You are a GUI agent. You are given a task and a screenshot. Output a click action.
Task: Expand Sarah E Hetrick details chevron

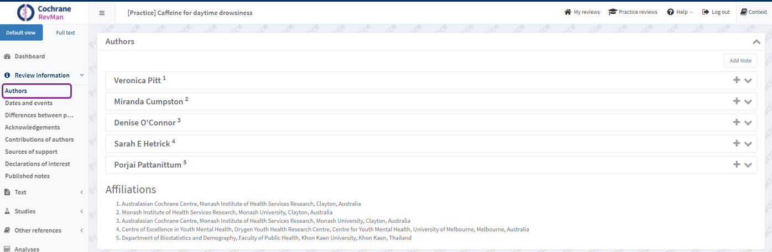(x=748, y=144)
